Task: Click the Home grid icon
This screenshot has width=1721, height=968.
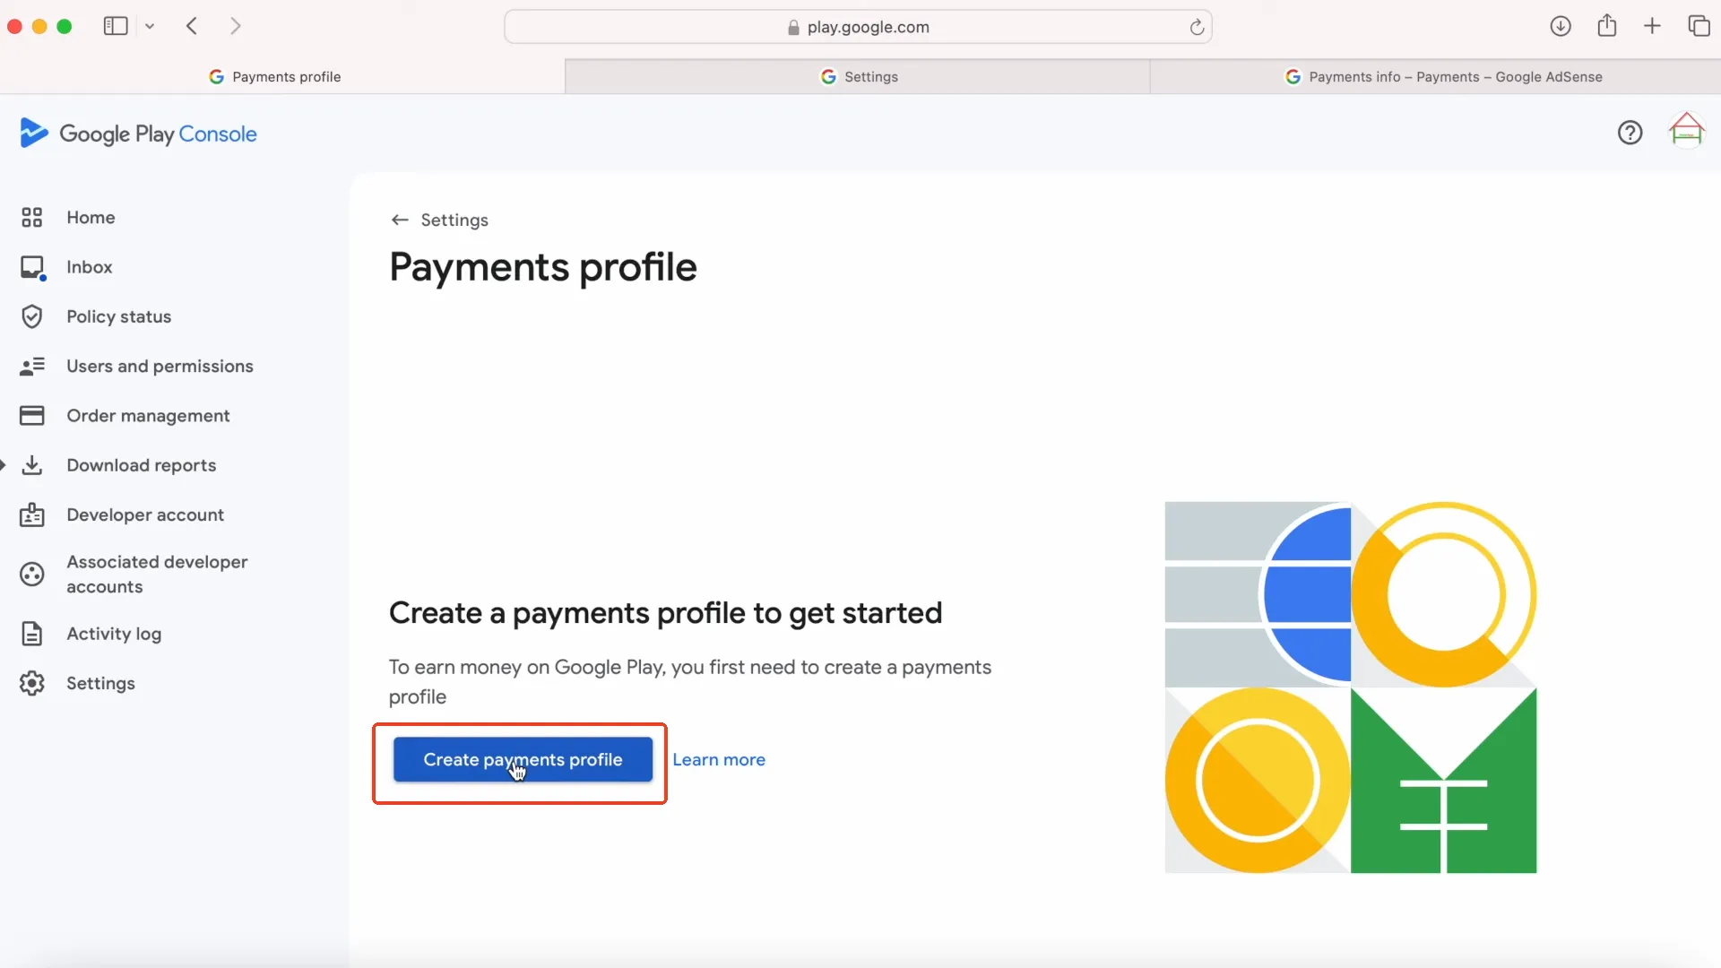Action: coord(32,218)
